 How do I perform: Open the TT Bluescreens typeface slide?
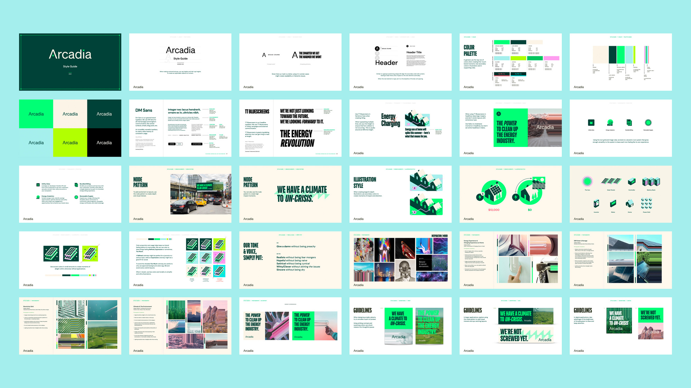click(x=290, y=128)
